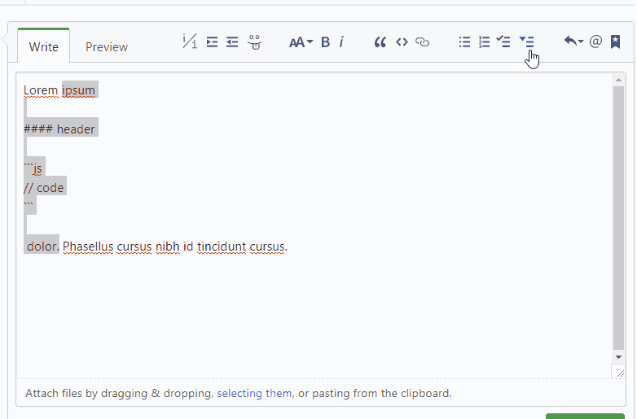The width and height of the screenshot is (637, 419).
Task: Click the word 'Lorem' in the editor
Action: pos(41,90)
